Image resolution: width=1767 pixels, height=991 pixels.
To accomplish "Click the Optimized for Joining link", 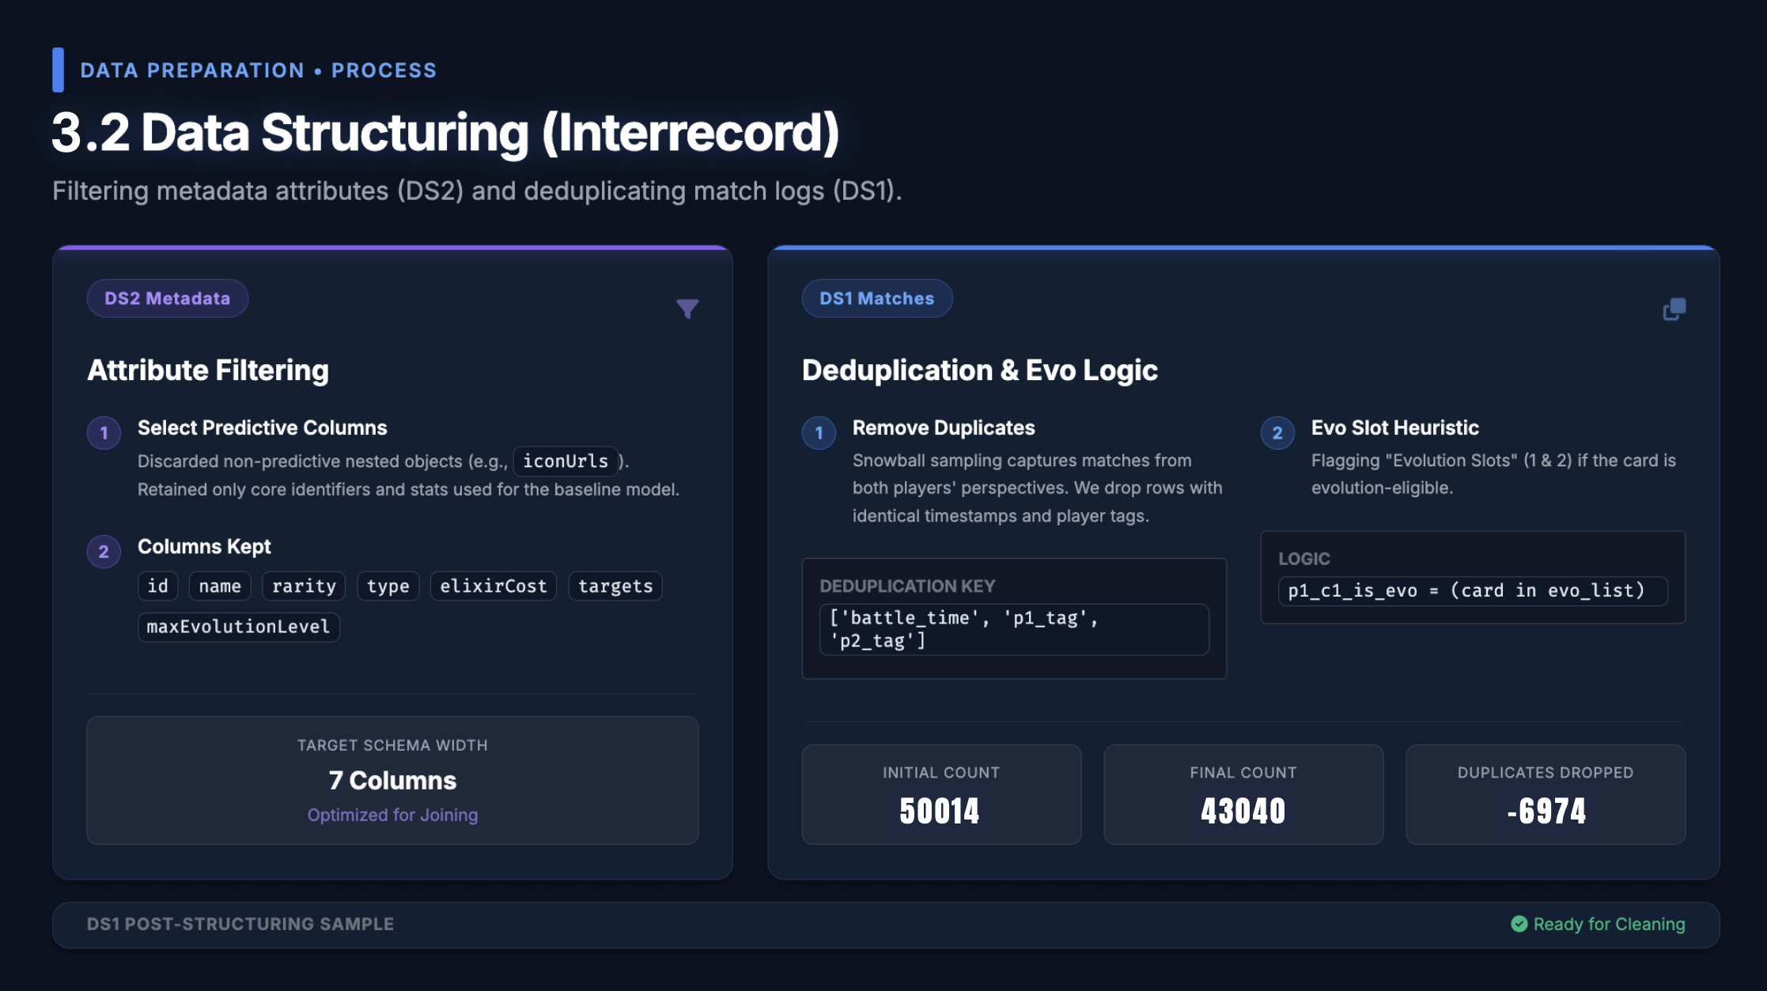I will pyautogui.click(x=392, y=815).
